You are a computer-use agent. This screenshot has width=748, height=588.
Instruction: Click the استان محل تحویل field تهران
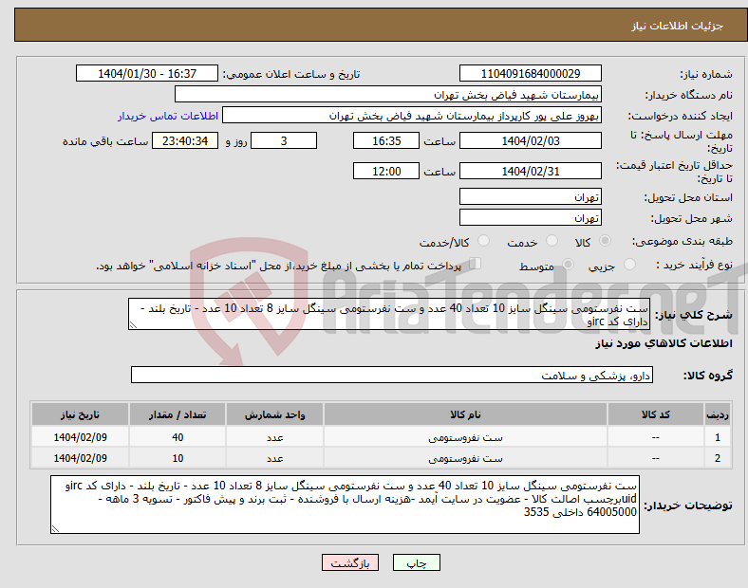click(x=531, y=196)
